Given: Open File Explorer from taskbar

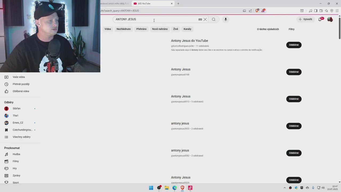Looking at the screenshot, I should [167, 188].
